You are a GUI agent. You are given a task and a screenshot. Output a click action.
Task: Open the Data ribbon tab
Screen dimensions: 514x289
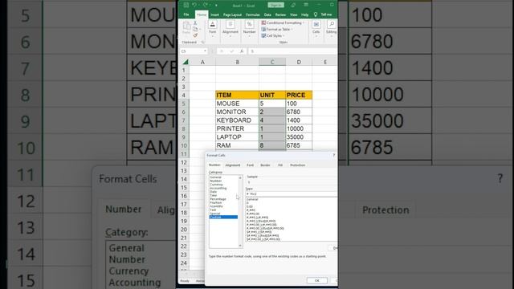click(x=267, y=14)
